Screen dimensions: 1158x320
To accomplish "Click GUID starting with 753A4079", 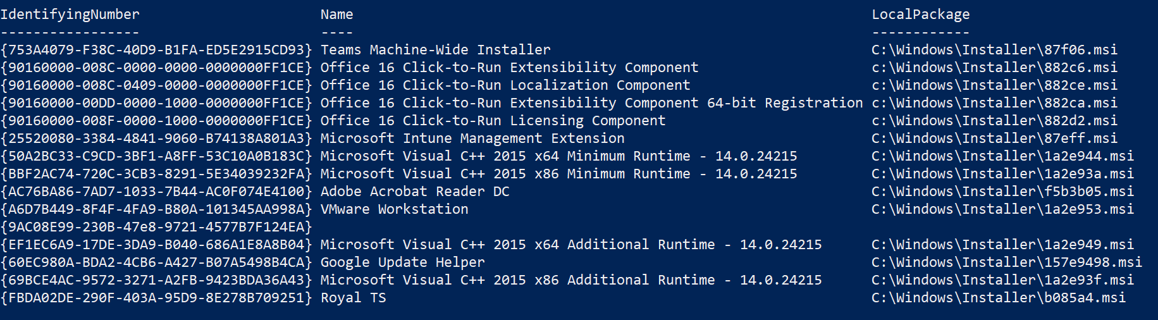I will click(x=156, y=50).
